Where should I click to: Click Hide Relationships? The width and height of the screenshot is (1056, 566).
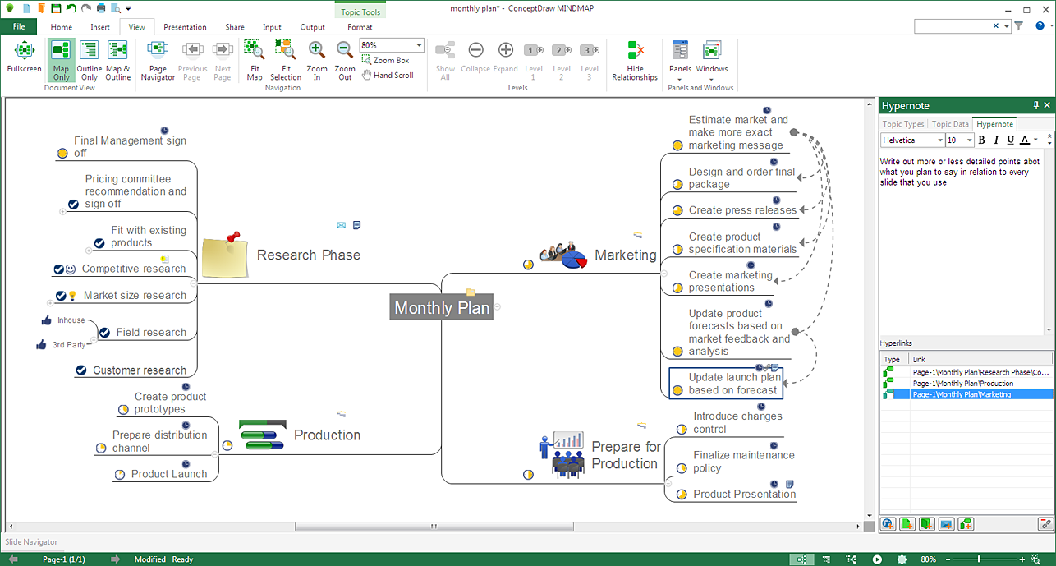(635, 61)
